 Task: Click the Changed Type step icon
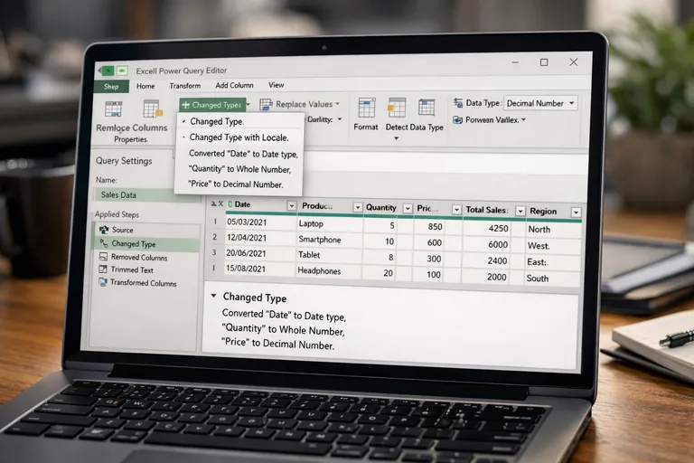click(x=104, y=243)
